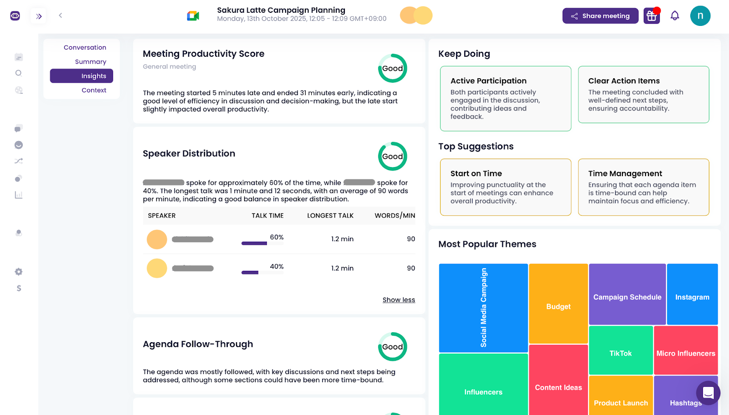Switch to the Conversation tab
This screenshot has height=415, width=729.
[x=85, y=47]
